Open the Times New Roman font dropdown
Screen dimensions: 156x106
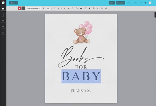[x=33, y=8]
